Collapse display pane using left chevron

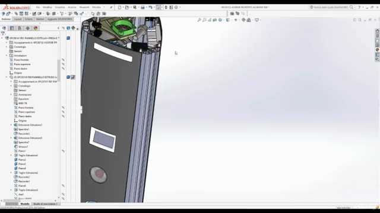(x=58, y=28)
